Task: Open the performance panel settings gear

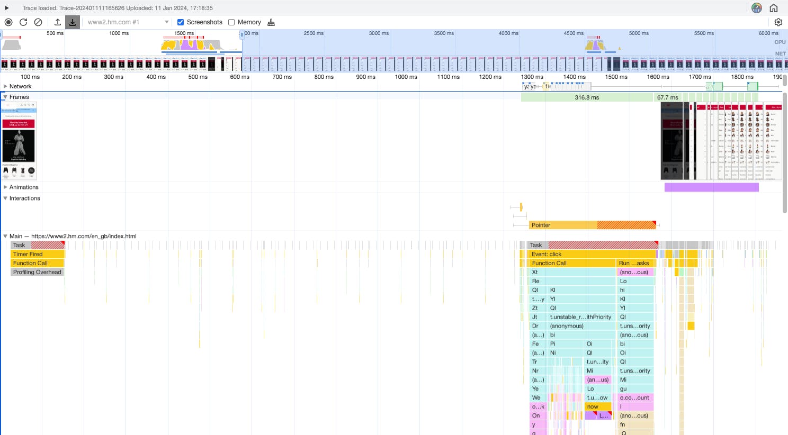Action: tap(778, 22)
